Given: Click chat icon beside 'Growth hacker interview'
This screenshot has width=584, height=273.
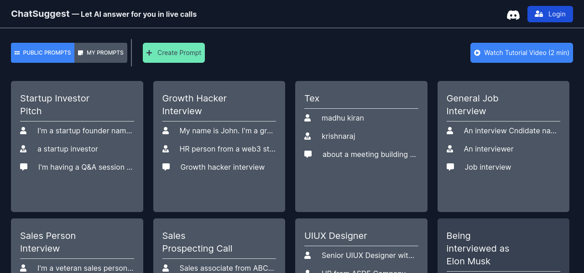Looking at the screenshot, I should (x=166, y=167).
